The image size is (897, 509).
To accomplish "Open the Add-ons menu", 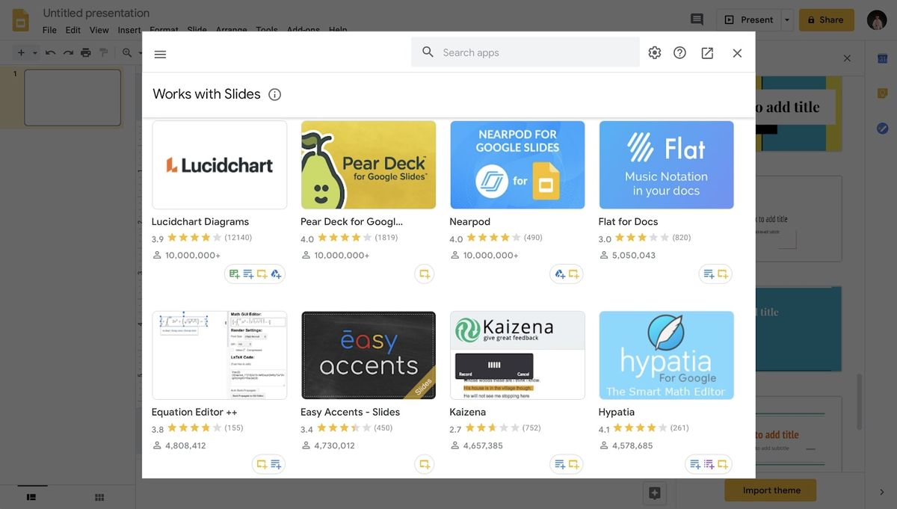I will [303, 30].
